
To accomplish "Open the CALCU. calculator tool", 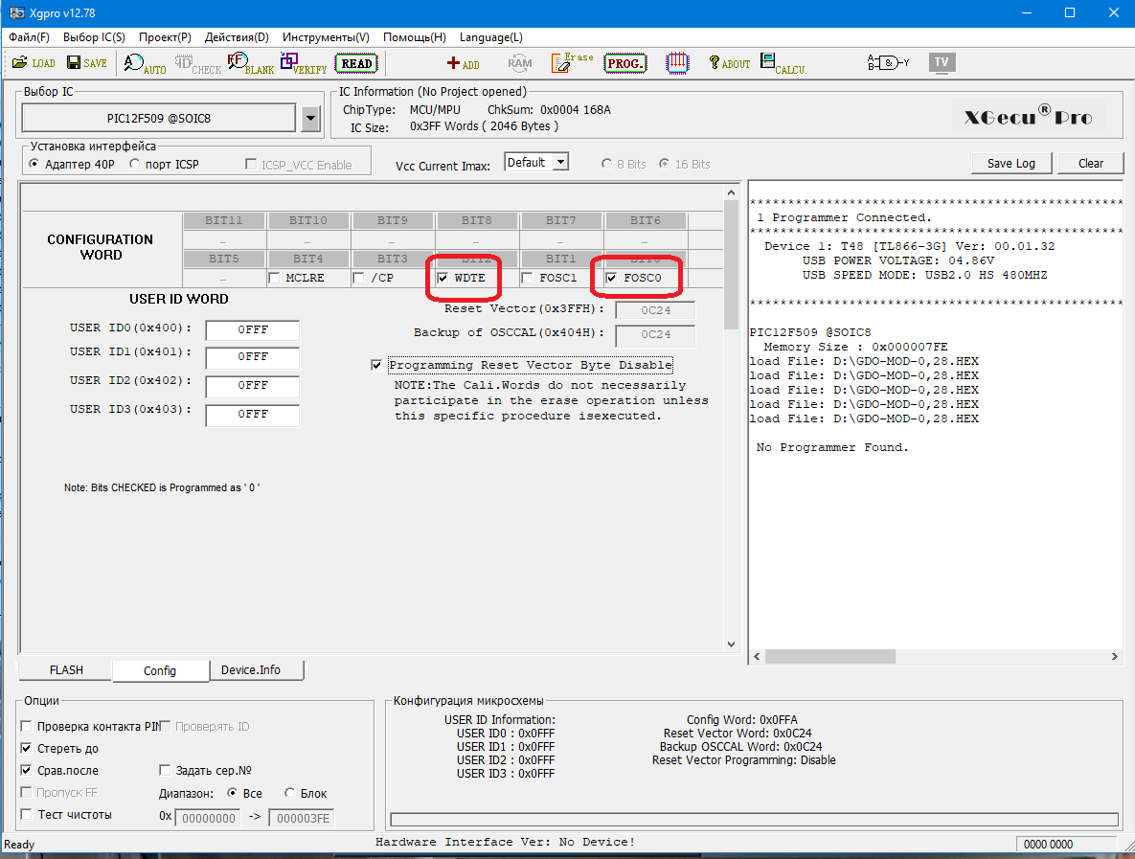I will click(783, 63).
